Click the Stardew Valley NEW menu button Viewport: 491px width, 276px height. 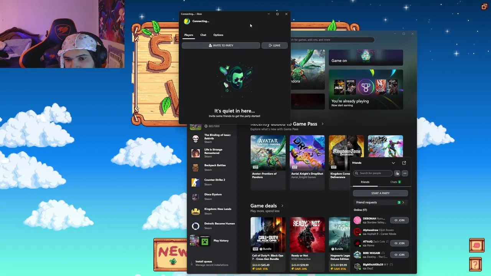click(x=170, y=255)
